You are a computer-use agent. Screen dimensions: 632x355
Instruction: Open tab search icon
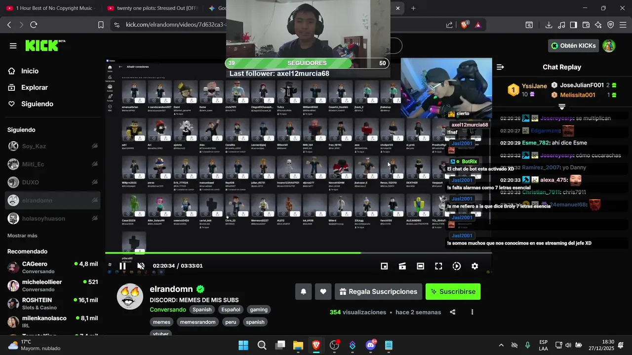pos(529,25)
